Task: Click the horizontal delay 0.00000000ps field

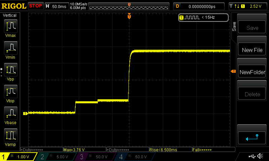Action: tap(199, 6)
